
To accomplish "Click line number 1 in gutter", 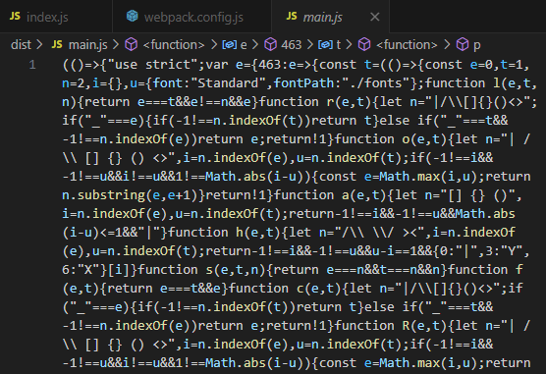I will (x=32, y=65).
